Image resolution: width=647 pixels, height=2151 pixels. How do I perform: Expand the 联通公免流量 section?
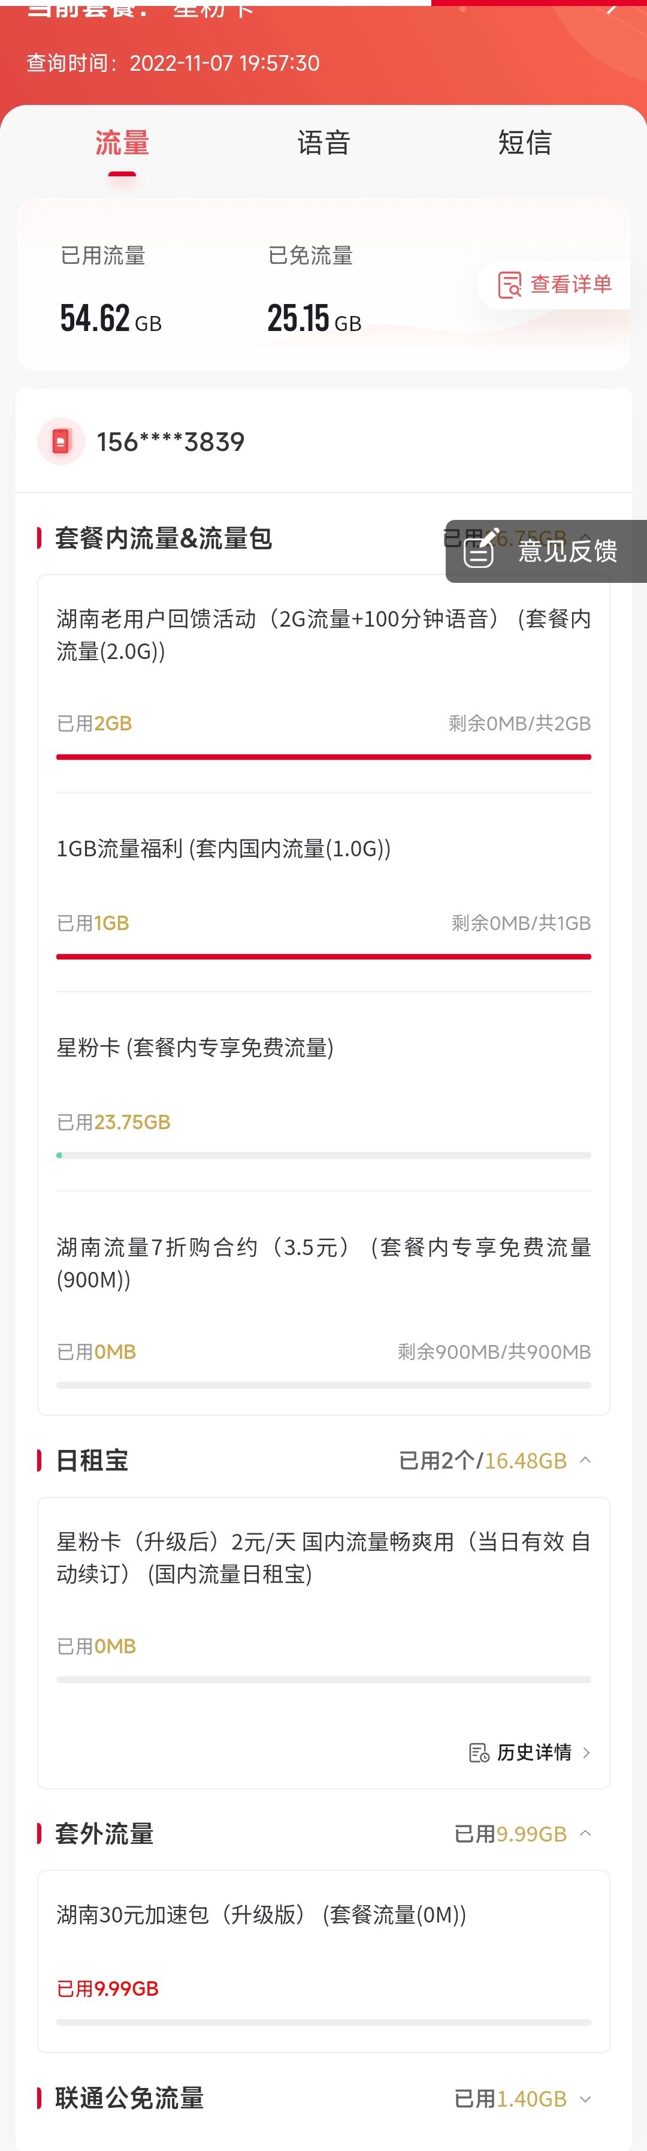[x=585, y=2098]
